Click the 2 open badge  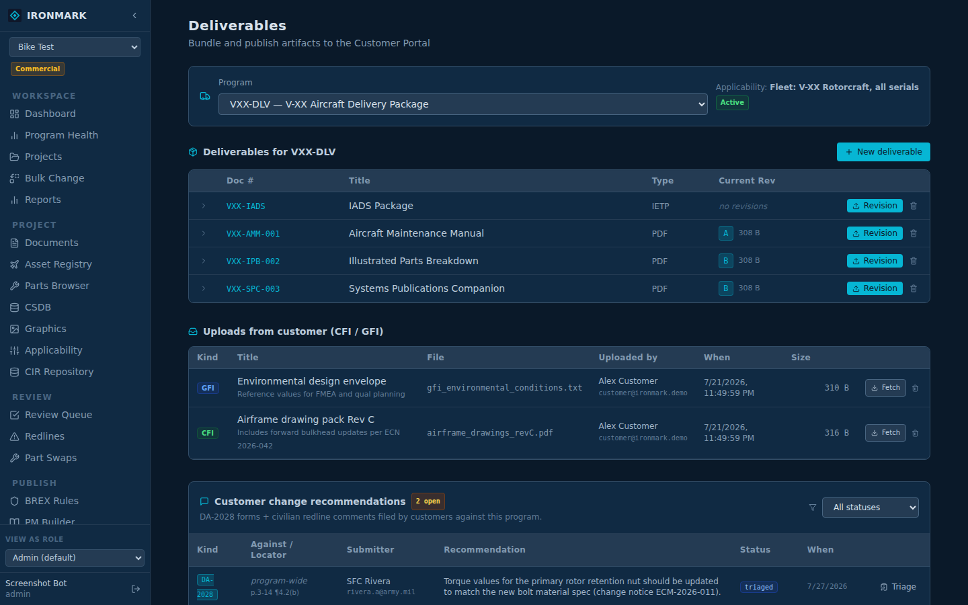coord(428,501)
